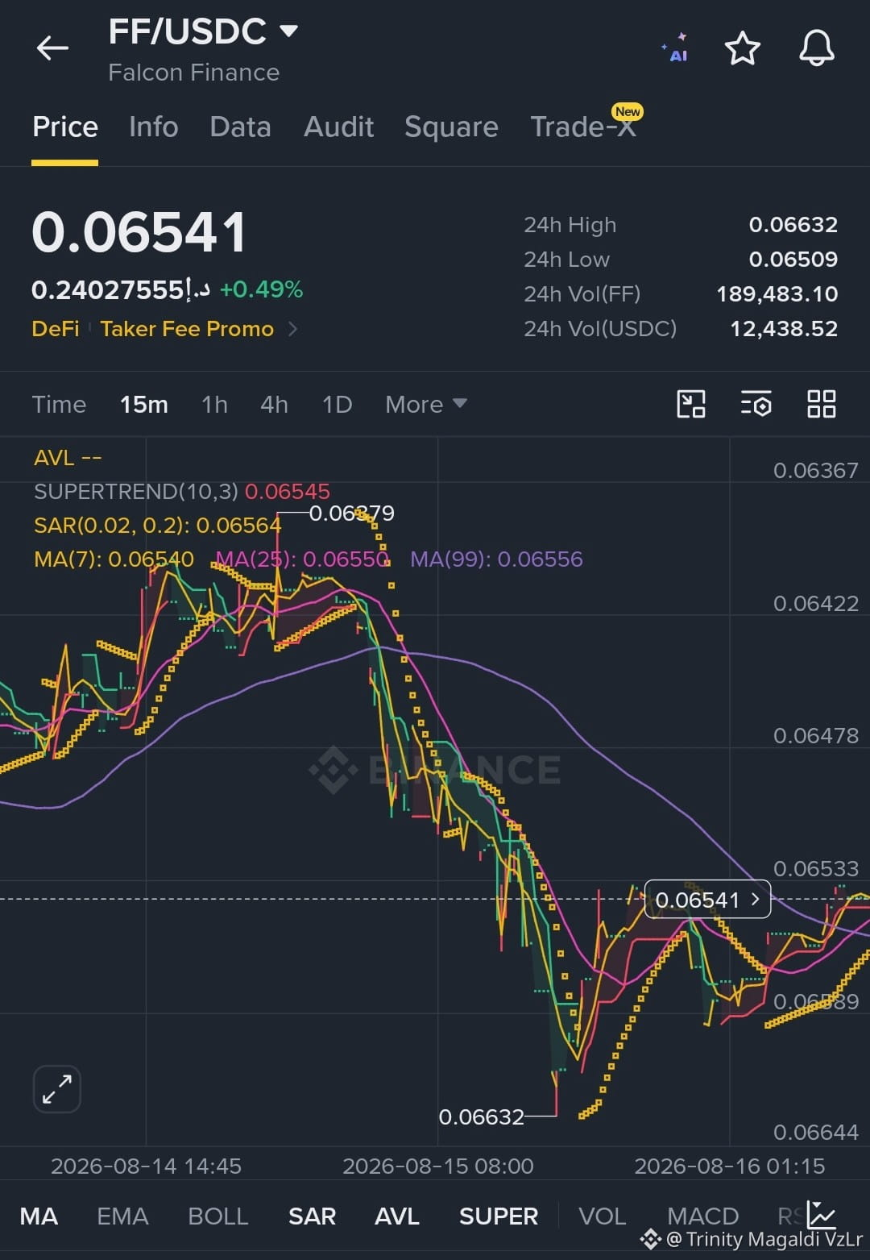The width and height of the screenshot is (870, 1260).
Task: Tap the AVL -- label
Action: click(x=68, y=457)
